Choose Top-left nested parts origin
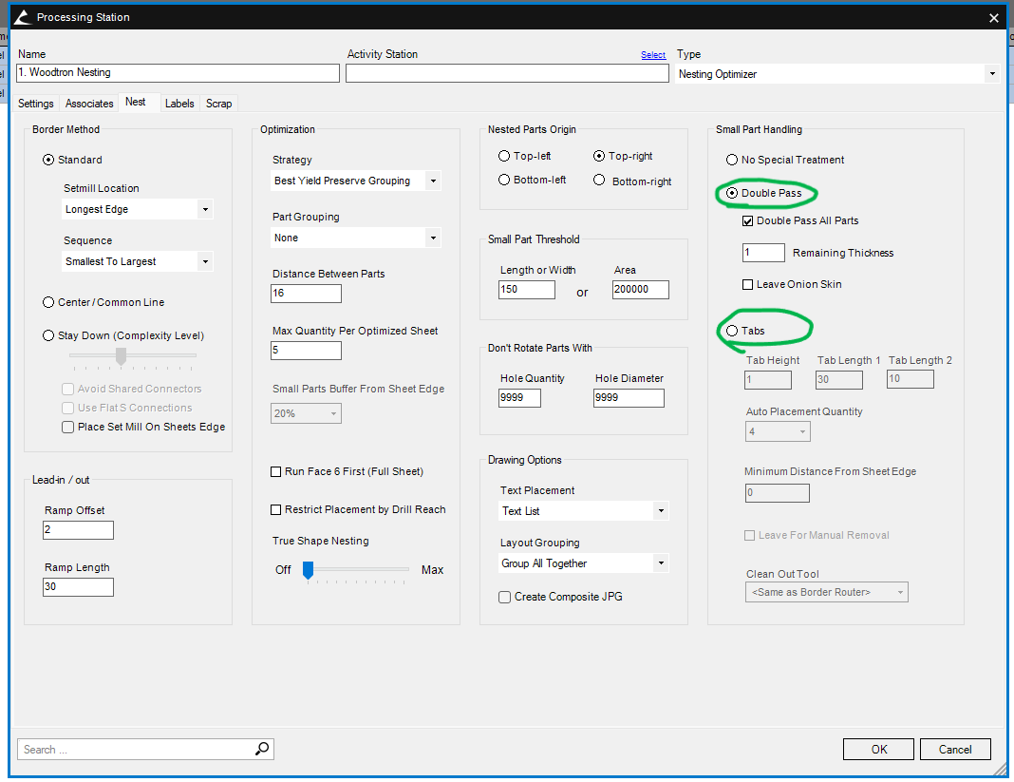The height and width of the screenshot is (782, 1014). (504, 156)
